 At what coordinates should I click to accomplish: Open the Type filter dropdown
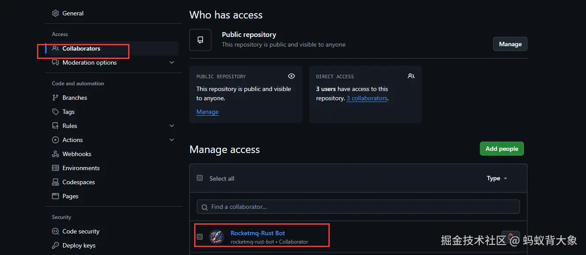coord(497,178)
